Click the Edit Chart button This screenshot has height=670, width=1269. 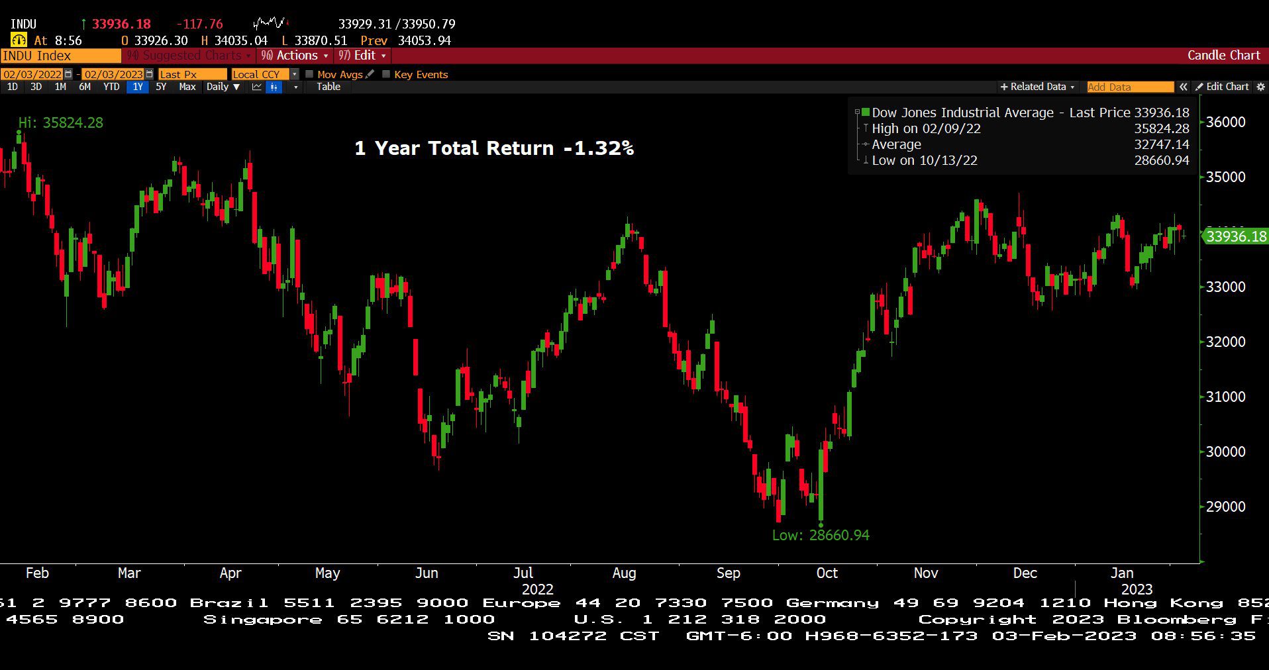tap(1222, 87)
